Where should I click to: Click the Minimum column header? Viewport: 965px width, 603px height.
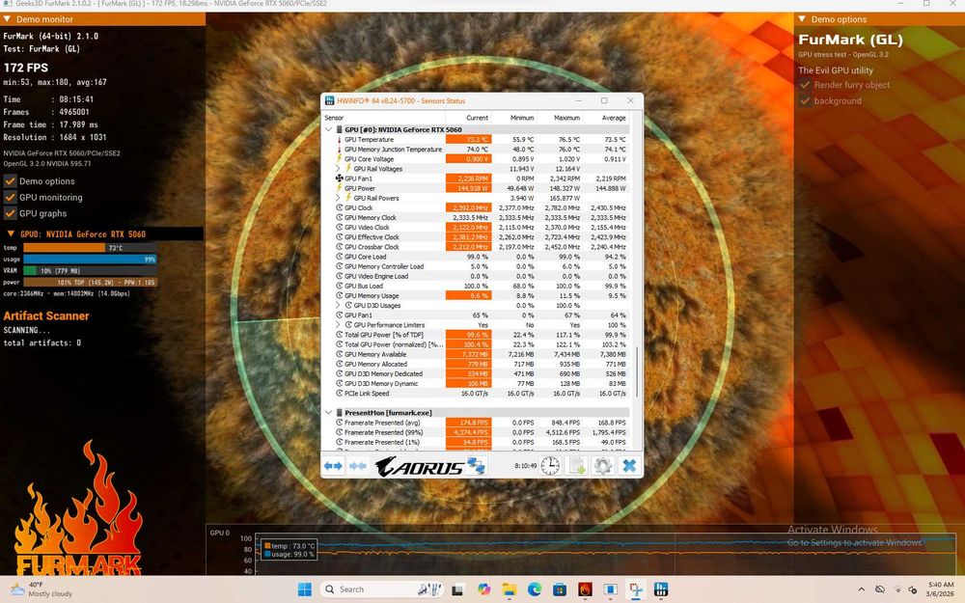514,118
